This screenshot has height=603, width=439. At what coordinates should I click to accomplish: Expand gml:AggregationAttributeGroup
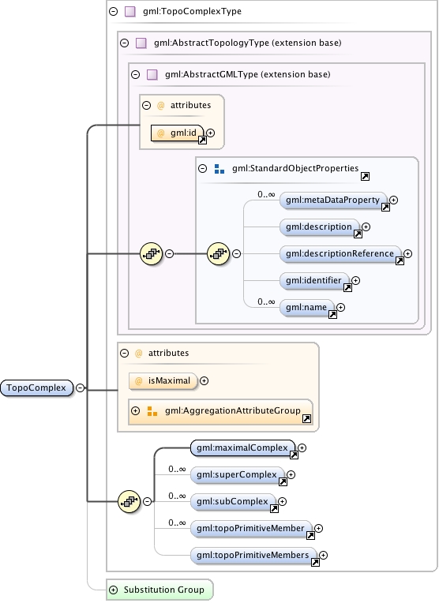136,410
